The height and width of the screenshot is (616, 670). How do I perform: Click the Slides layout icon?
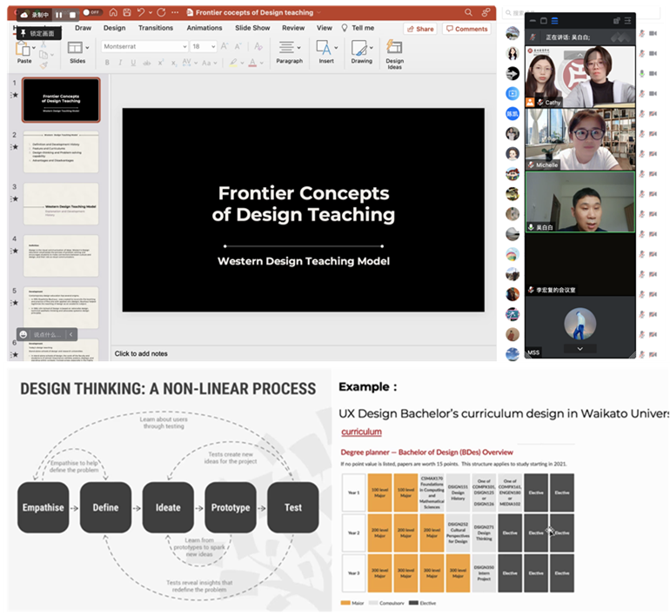pos(77,50)
